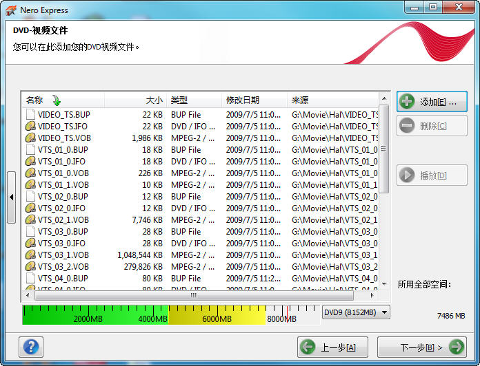The height and width of the screenshot is (366, 480).
Task: Select the VTS_03_1.VOB file name
Action: coord(63,255)
